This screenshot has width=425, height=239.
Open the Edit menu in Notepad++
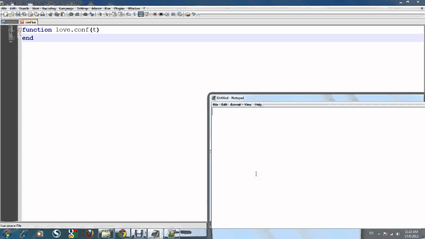click(13, 8)
